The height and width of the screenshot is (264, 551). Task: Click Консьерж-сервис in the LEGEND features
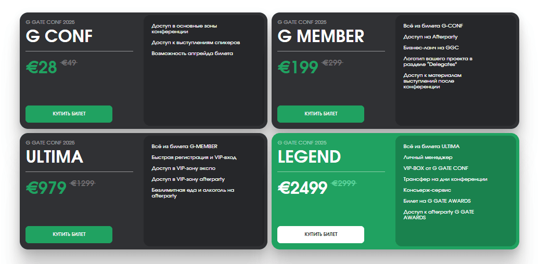coord(427,190)
